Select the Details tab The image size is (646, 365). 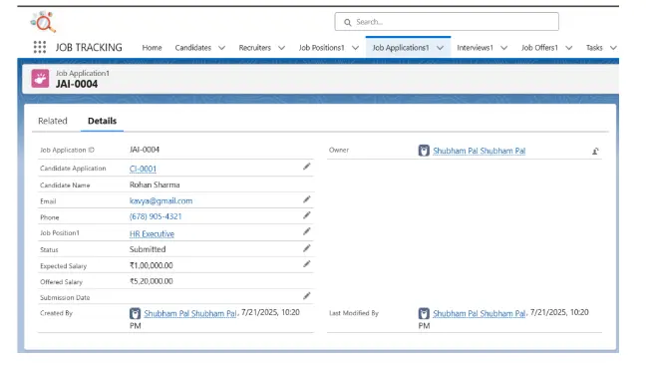pos(102,121)
